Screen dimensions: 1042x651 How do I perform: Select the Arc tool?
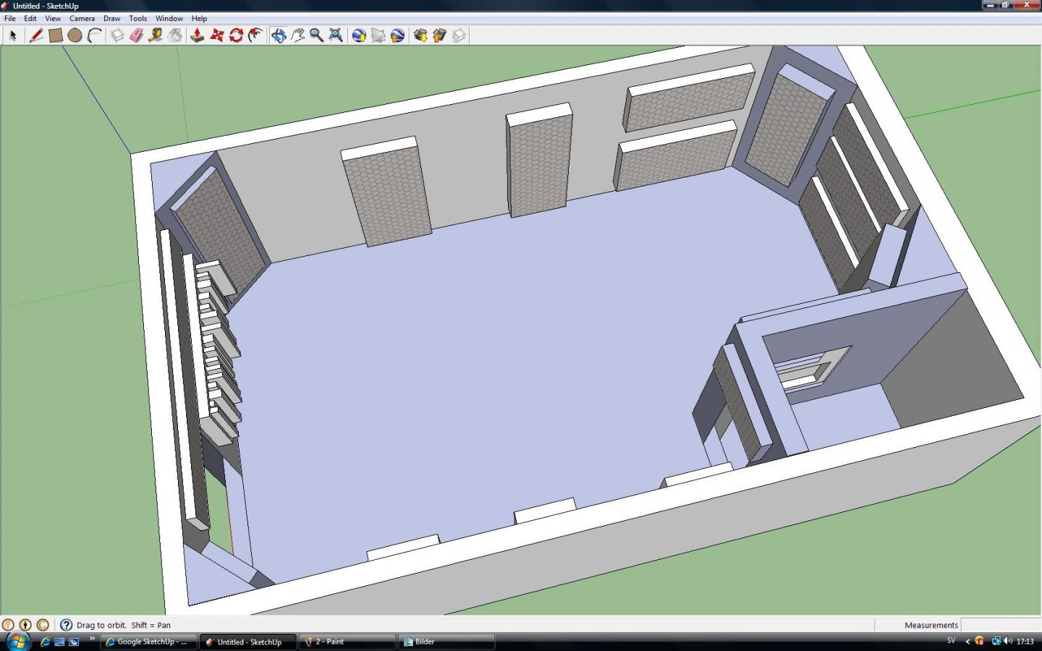tap(94, 35)
